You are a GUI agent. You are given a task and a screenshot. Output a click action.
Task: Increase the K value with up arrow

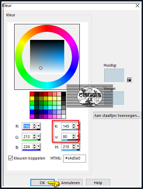pyautogui.click(x=74, y=125)
